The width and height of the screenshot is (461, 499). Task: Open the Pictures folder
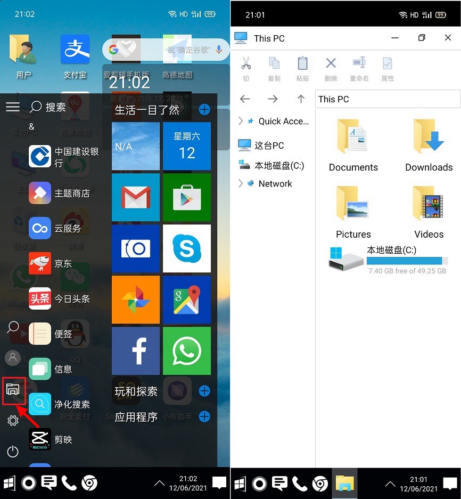tap(353, 213)
